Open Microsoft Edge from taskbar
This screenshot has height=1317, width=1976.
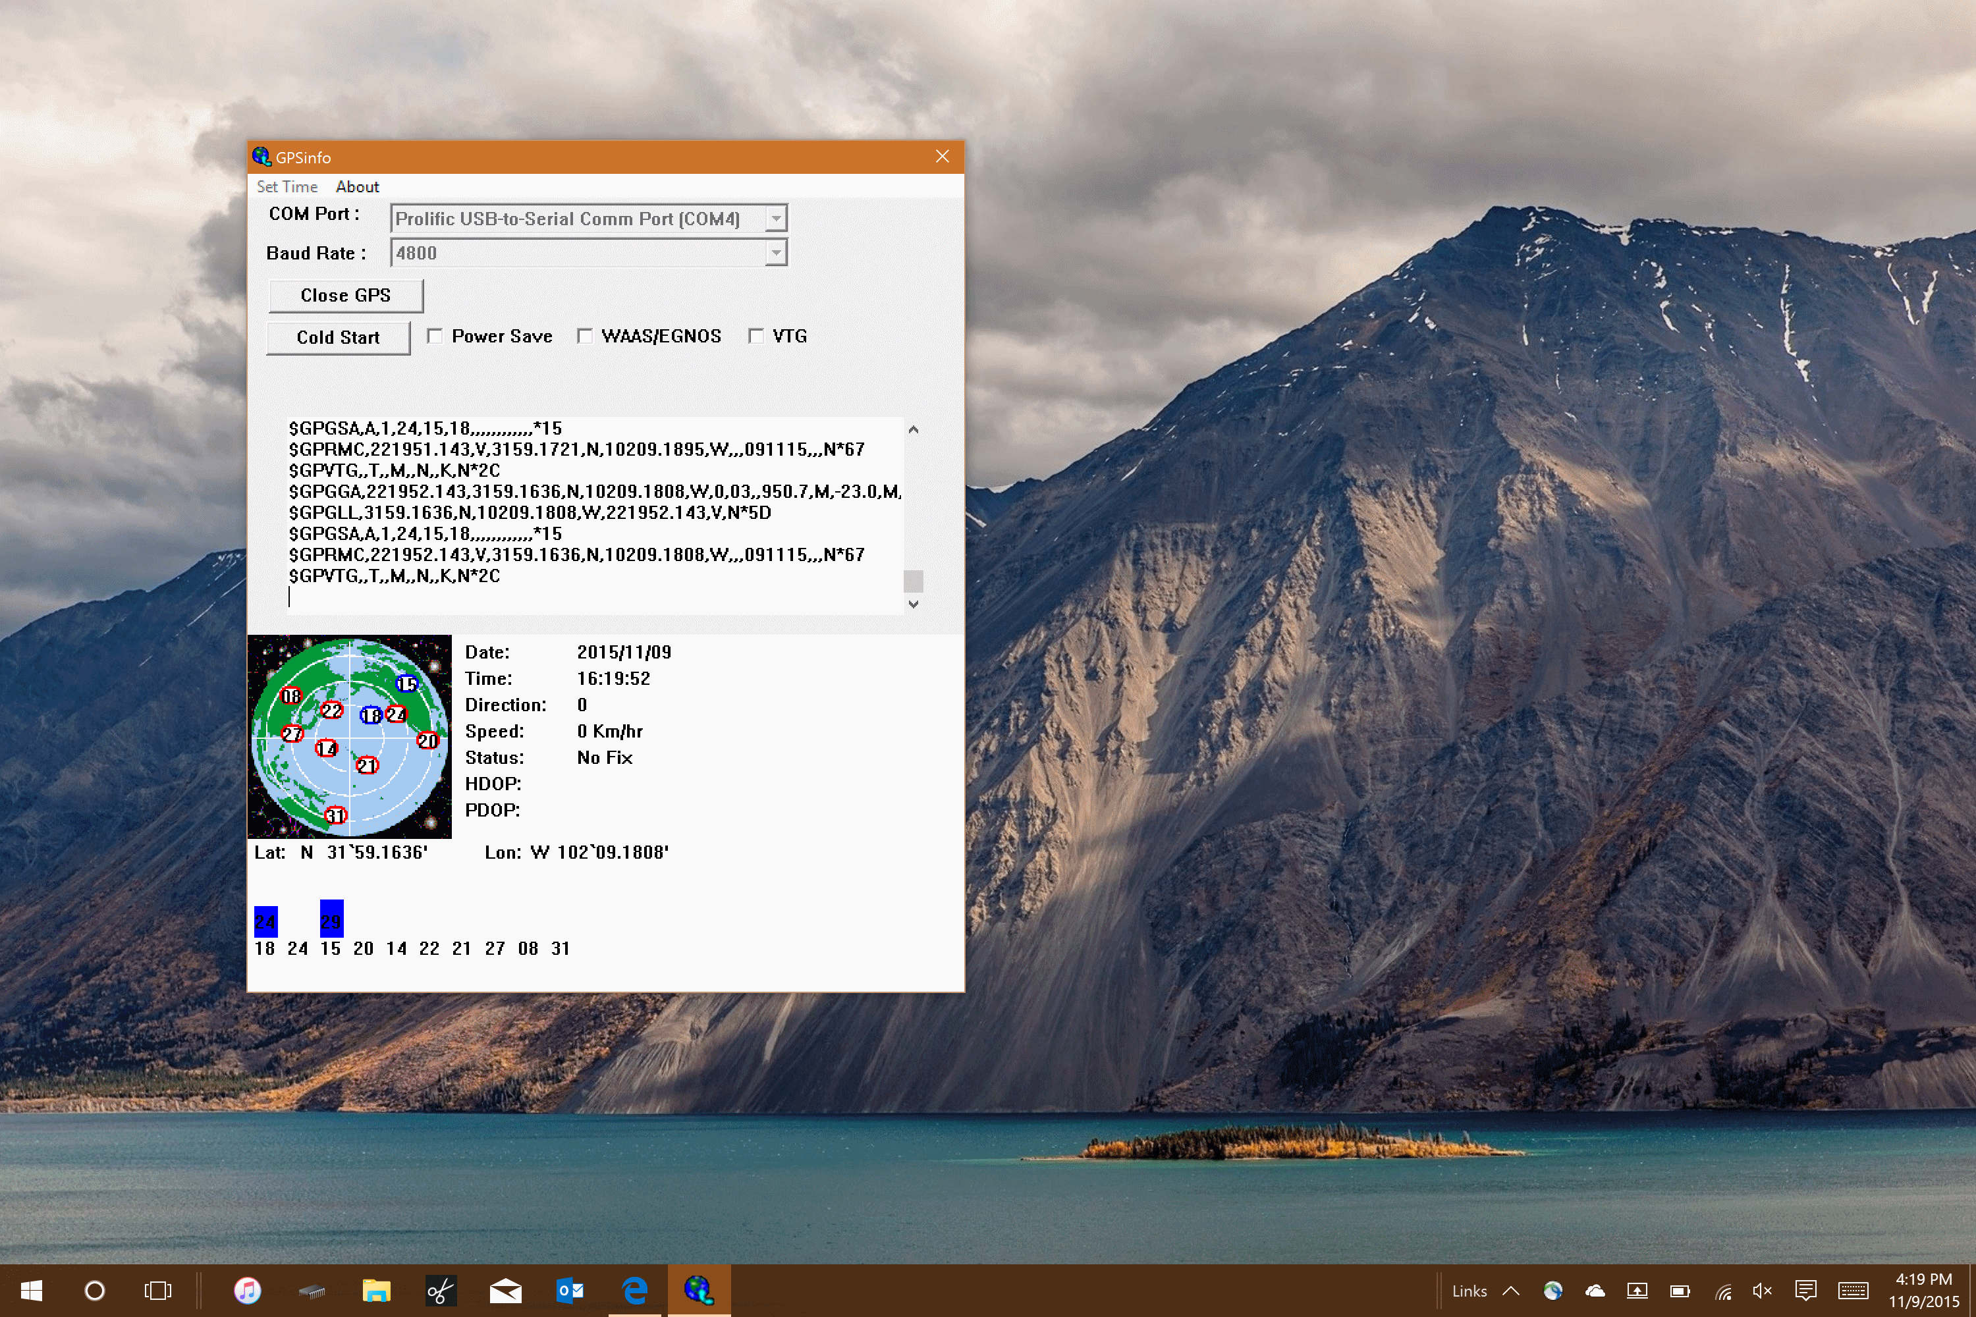click(634, 1290)
